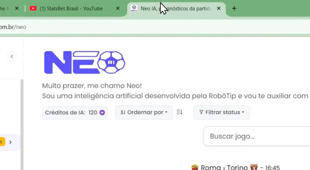Select the Neo IA prognósticos tab

pos(176,8)
